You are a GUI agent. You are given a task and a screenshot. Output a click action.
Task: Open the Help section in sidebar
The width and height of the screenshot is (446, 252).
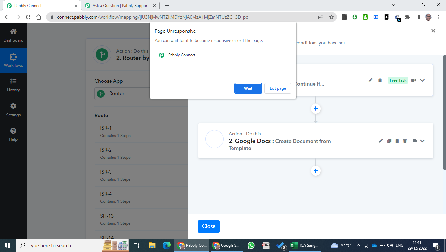(13, 135)
